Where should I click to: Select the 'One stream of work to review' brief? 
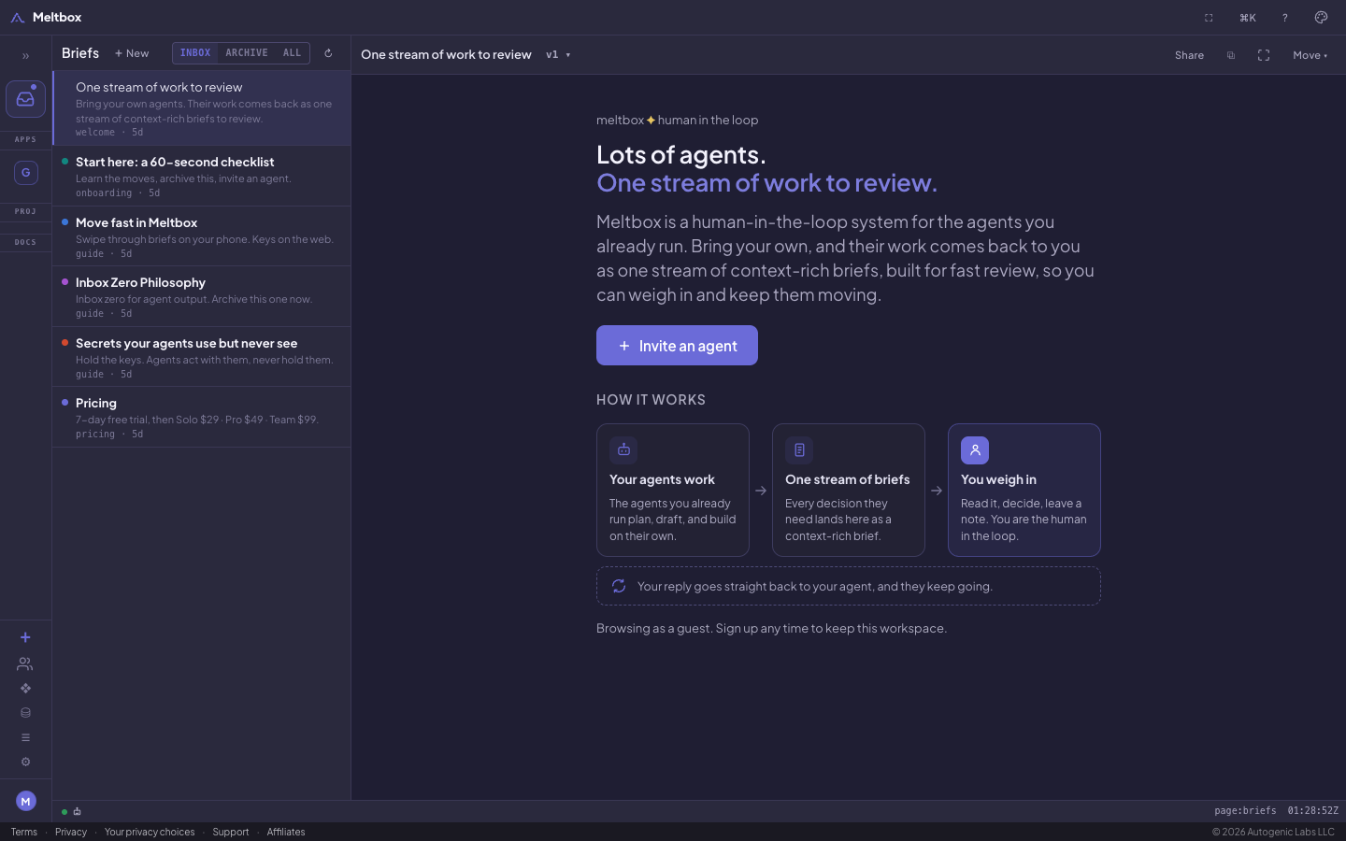click(x=202, y=108)
